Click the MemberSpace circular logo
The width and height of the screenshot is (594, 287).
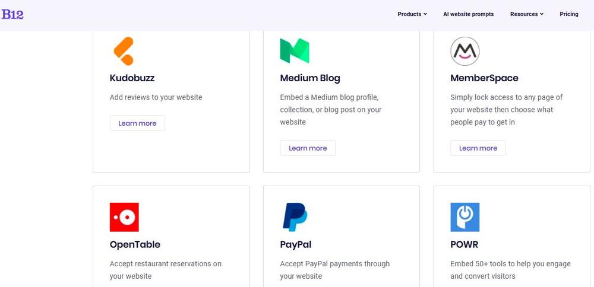click(465, 51)
